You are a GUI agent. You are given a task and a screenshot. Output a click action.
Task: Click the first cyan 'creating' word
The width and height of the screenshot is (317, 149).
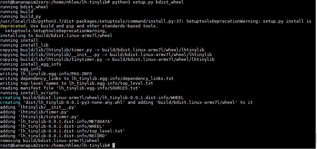click(x=10, y=98)
